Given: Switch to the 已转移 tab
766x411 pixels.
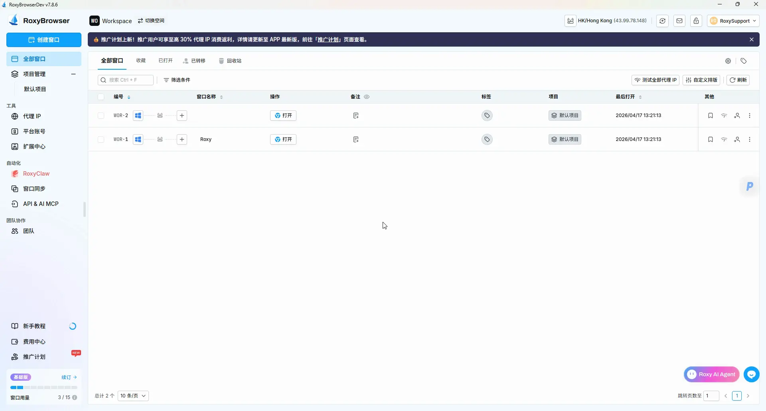Looking at the screenshot, I should coord(194,61).
